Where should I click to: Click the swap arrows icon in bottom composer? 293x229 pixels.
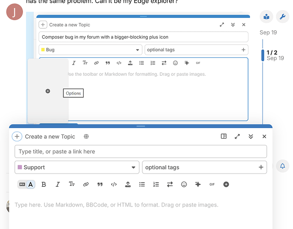click(x=170, y=184)
